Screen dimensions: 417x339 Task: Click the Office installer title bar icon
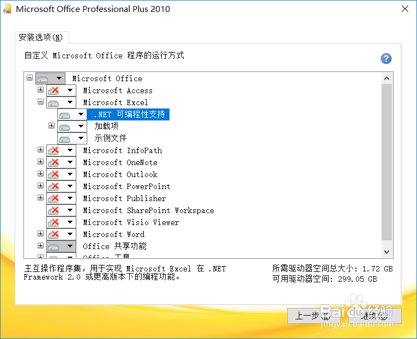point(8,9)
